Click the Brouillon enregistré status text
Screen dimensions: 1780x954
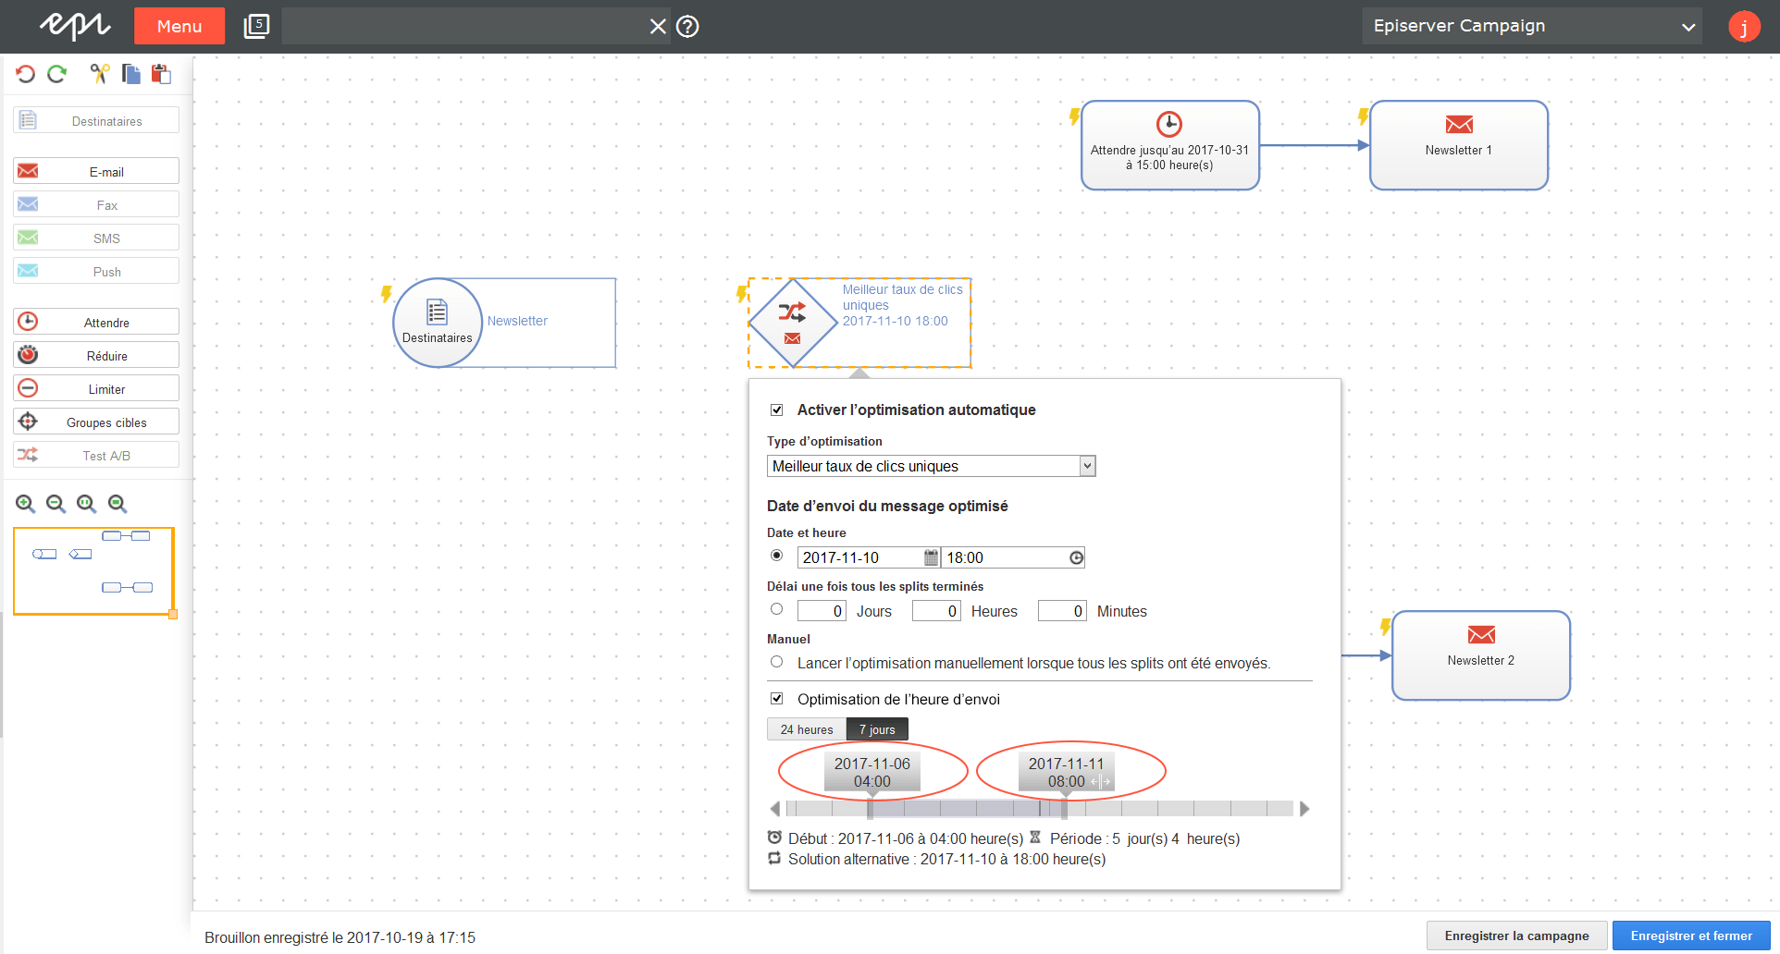(x=340, y=937)
